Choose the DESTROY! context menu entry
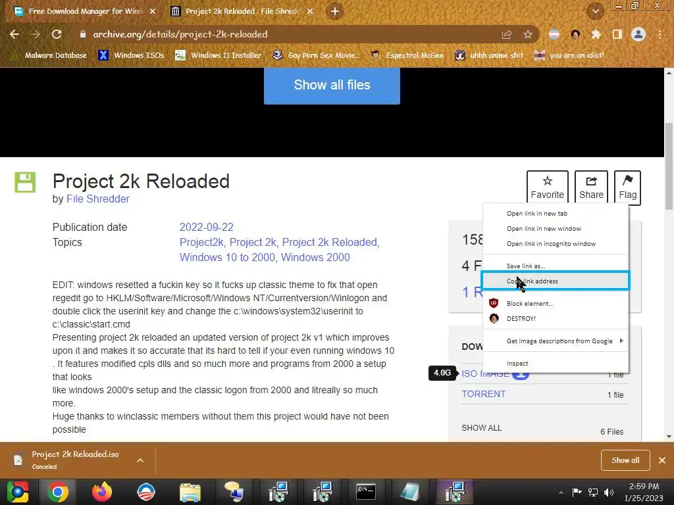The height and width of the screenshot is (505, 674). (556, 318)
